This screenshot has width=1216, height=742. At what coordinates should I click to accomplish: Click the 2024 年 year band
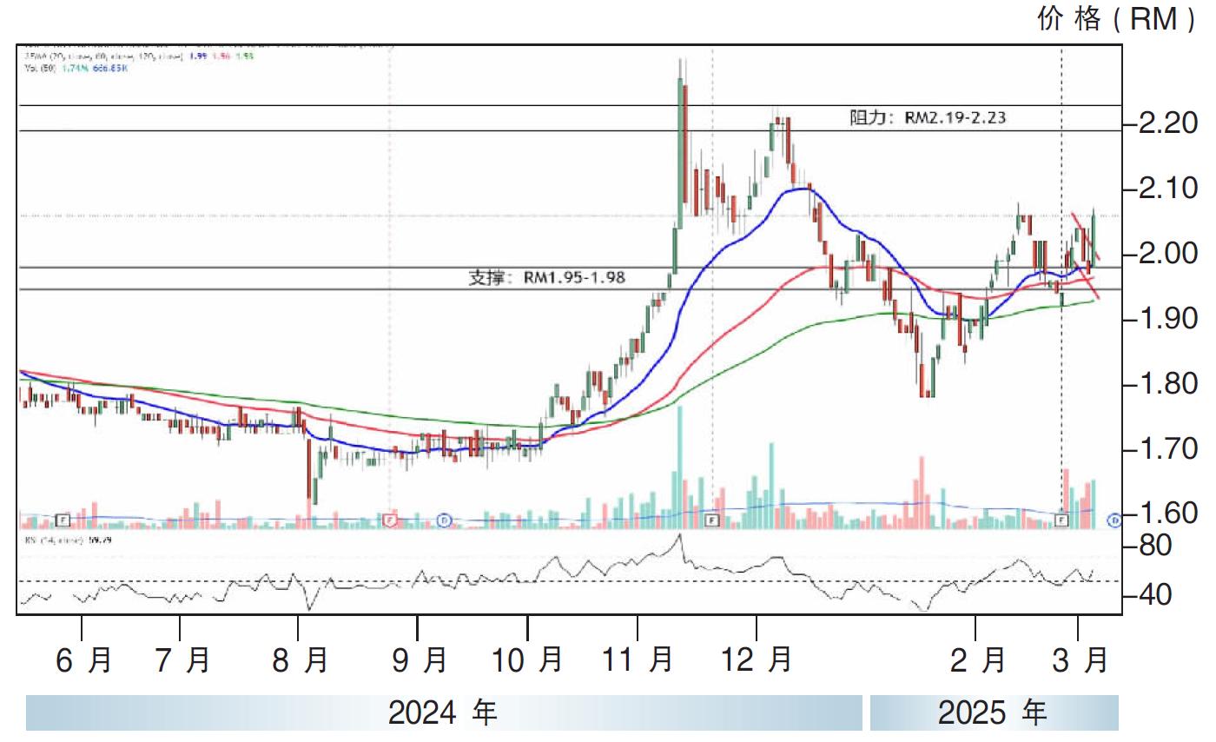tap(444, 713)
